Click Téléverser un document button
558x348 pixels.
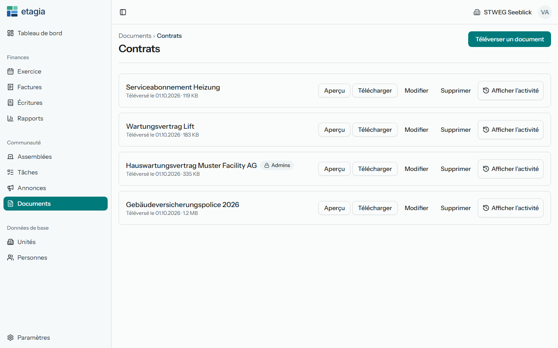pos(510,39)
